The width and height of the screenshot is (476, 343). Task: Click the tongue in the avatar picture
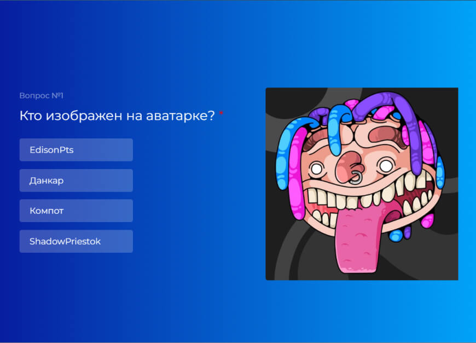[x=358, y=241]
